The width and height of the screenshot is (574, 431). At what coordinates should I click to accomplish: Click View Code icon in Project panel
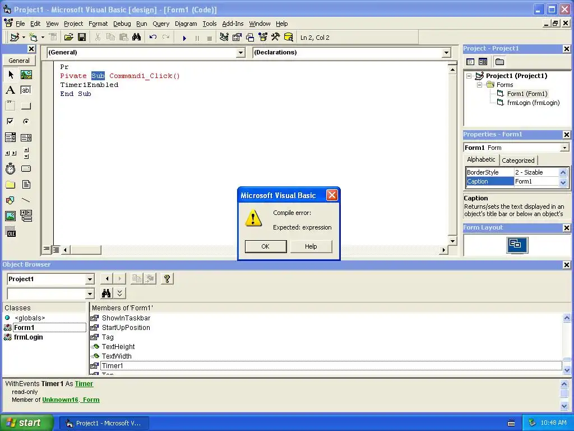pyautogui.click(x=470, y=62)
